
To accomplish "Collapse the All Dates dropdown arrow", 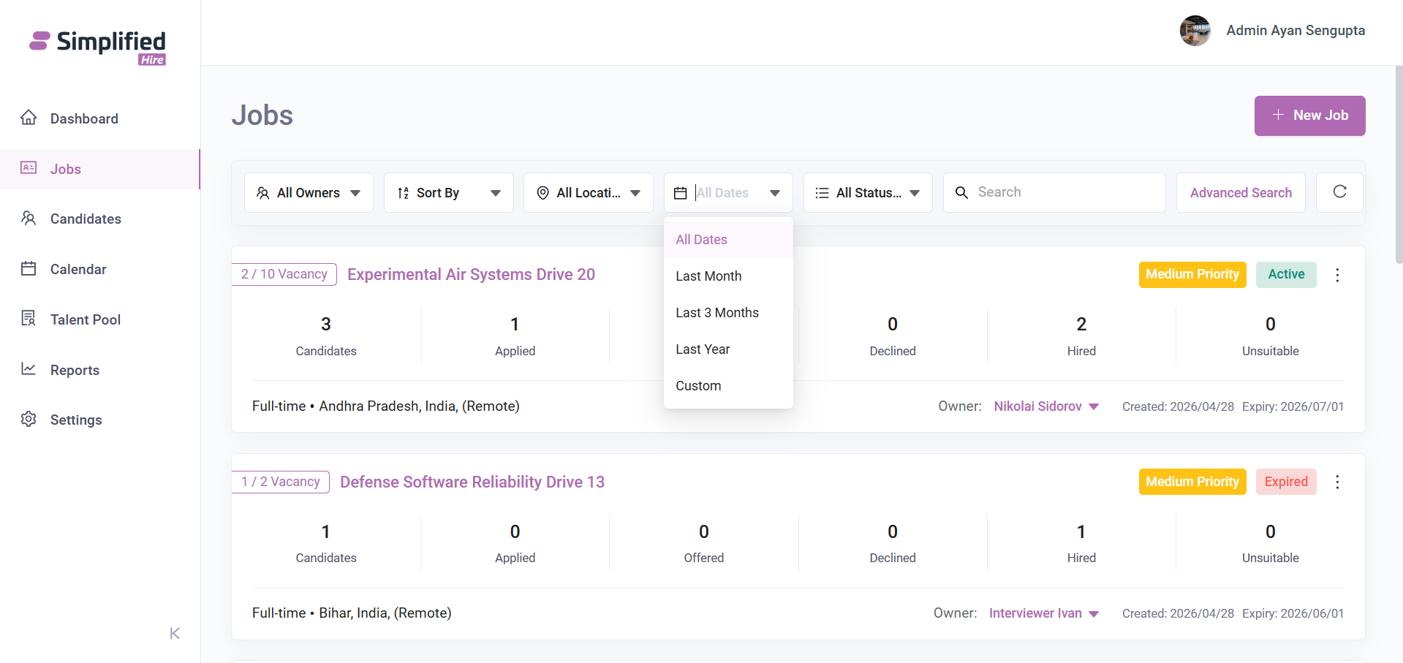I will (x=775, y=193).
